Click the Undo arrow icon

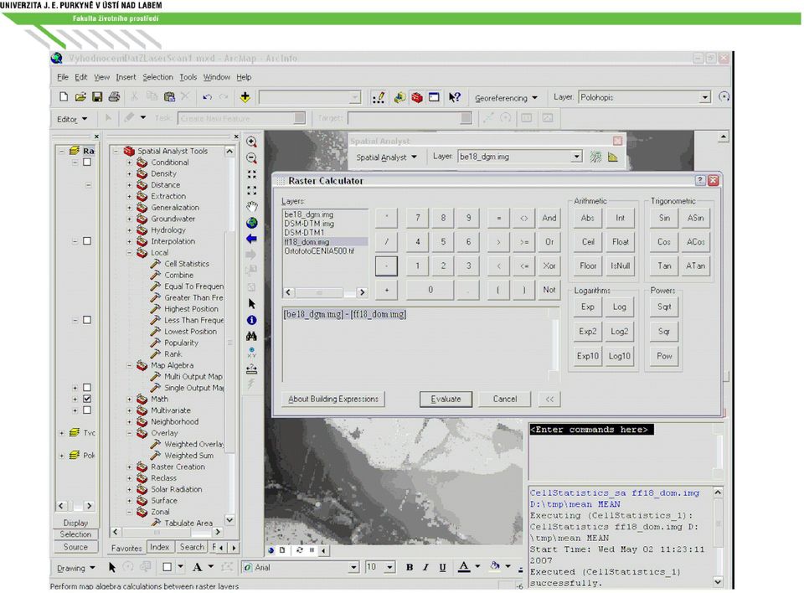click(207, 97)
